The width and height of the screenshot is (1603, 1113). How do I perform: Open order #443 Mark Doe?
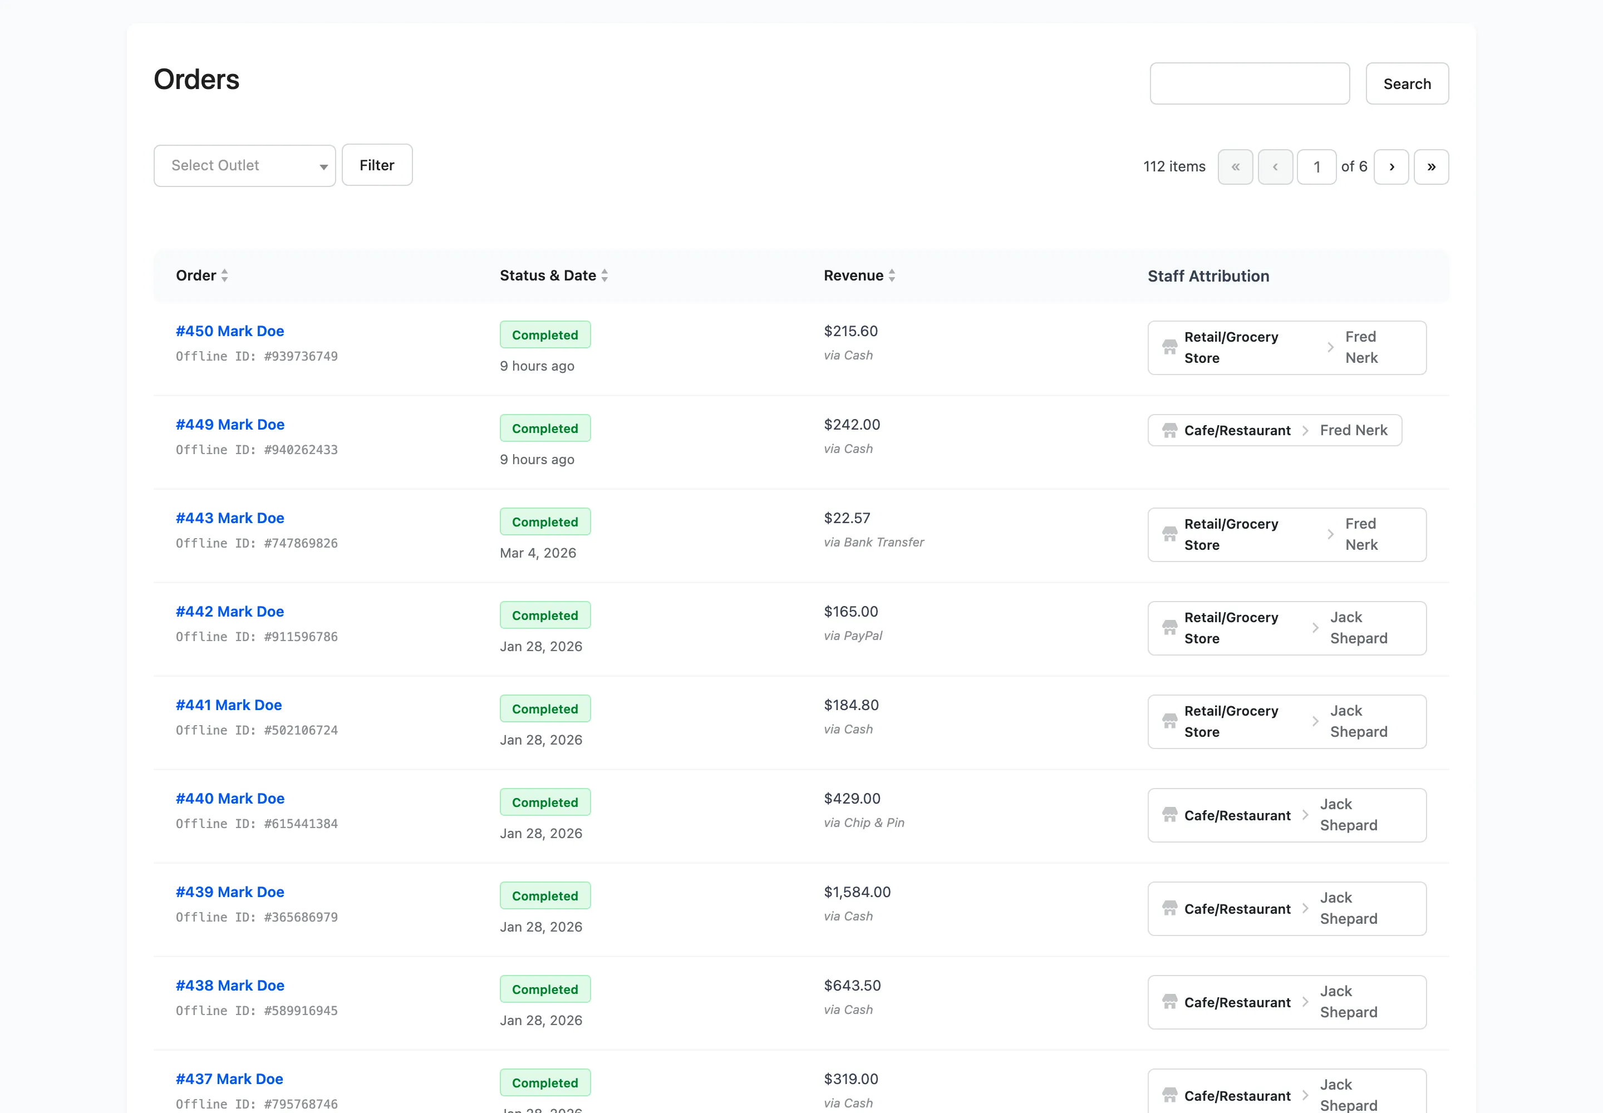229,518
